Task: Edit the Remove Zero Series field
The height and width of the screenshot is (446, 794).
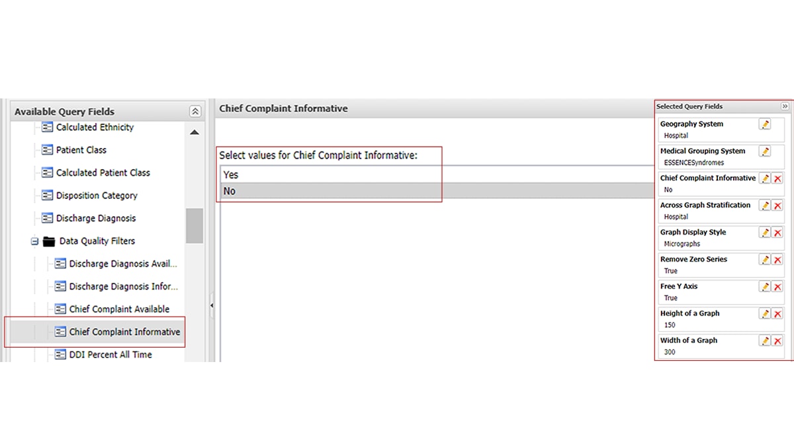Action: (765, 260)
